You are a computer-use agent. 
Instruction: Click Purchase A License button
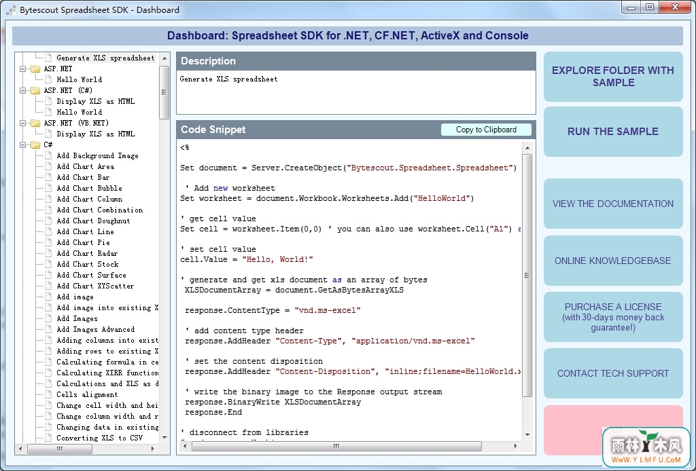pos(613,317)
